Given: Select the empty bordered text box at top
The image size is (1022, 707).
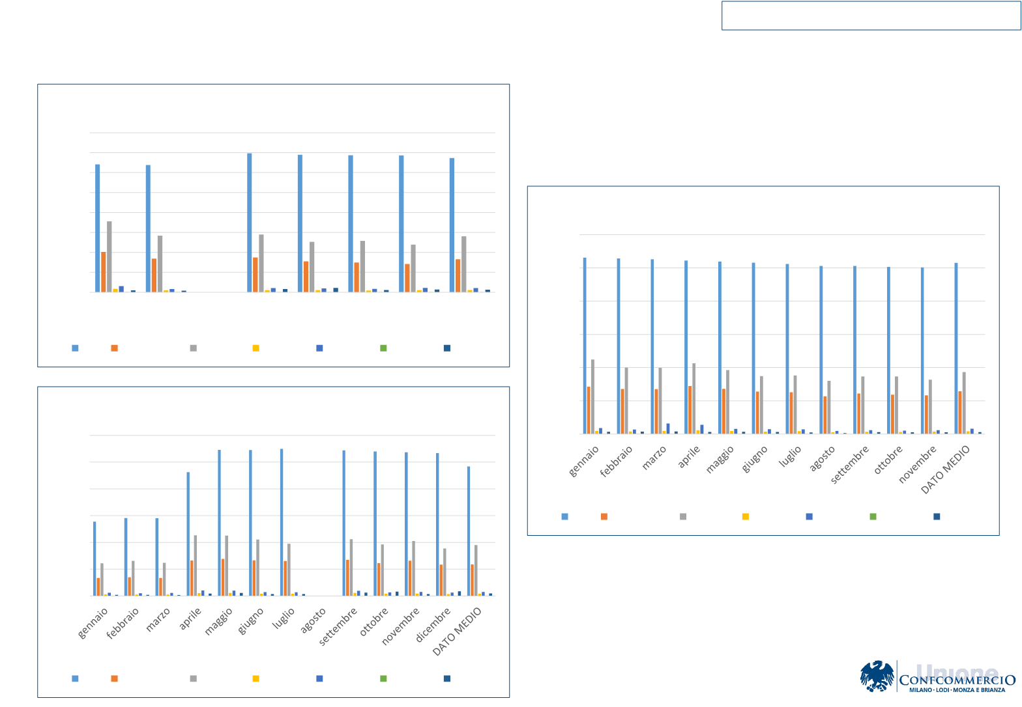Looking at the screenshot, I should (870, 16).
